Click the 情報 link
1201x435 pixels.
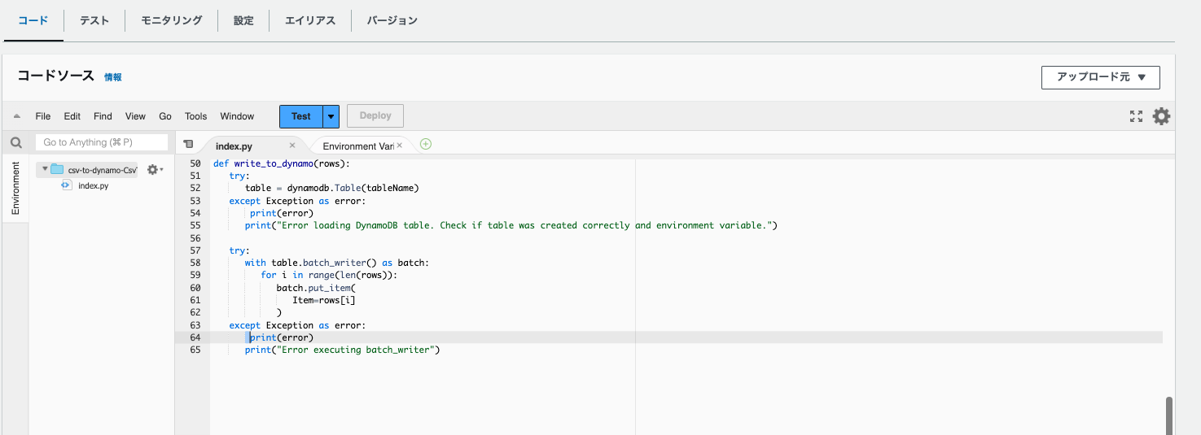coord(113,77)
